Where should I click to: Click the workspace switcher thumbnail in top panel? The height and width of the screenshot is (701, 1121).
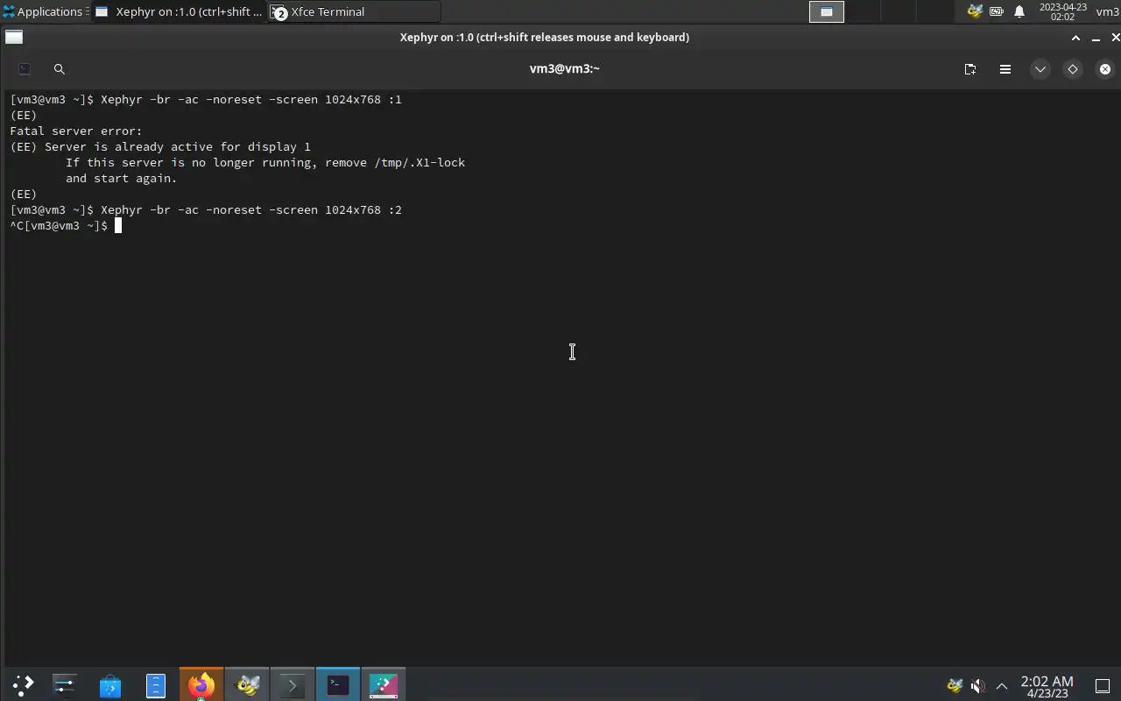click(x=826, y=11)
